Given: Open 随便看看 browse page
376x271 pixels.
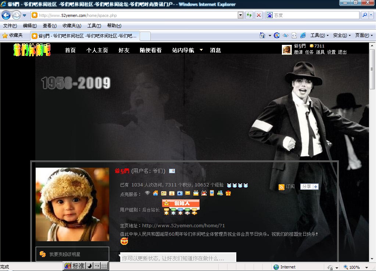Looking at the screenshot, I should coord(151,50).
